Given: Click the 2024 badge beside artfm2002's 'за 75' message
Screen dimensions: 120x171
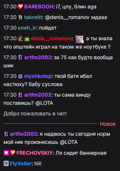Looking at the screenshot, I should pyautogui.click(x=20, y=57).
